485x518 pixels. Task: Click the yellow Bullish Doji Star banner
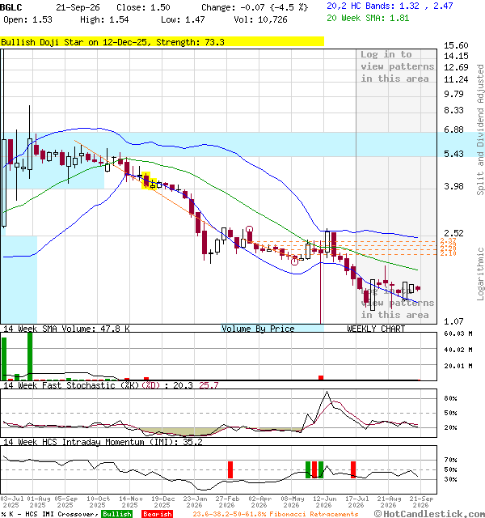pos(162,42)
